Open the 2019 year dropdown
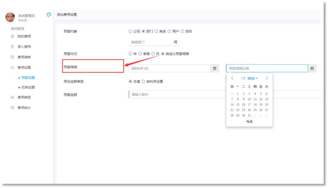The image size is (328, 188). 252,78
